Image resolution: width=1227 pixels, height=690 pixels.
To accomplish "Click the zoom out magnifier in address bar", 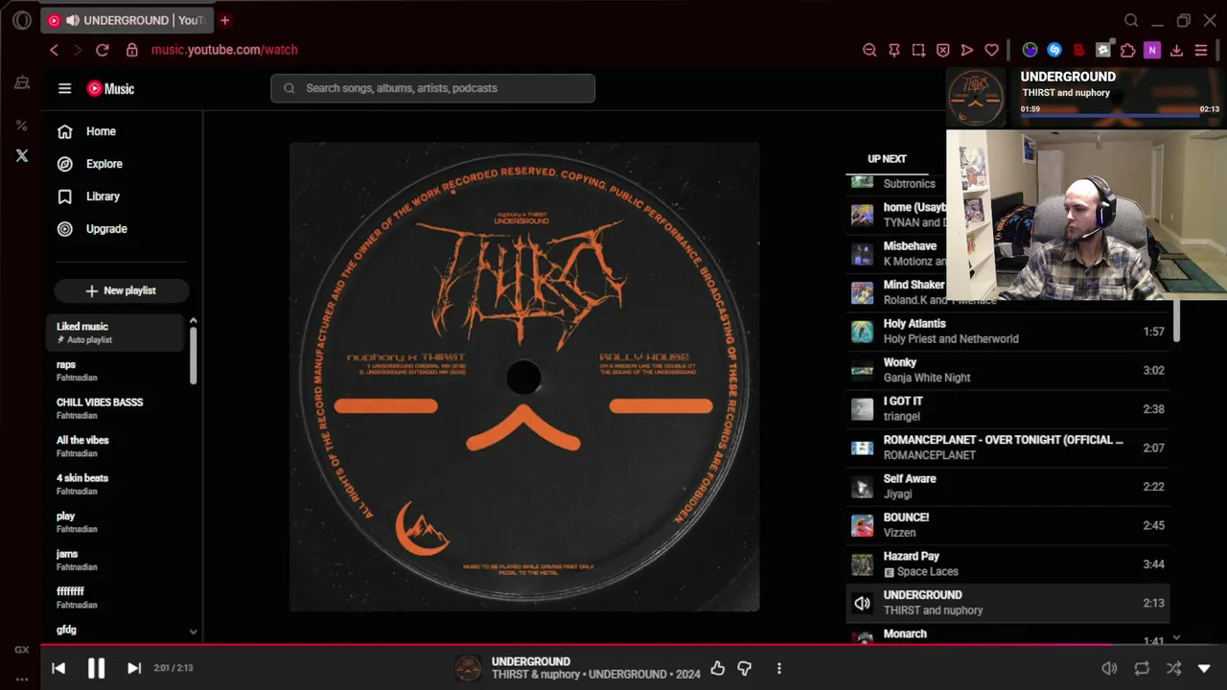I will pyautogui.click(x=869, y=50).
